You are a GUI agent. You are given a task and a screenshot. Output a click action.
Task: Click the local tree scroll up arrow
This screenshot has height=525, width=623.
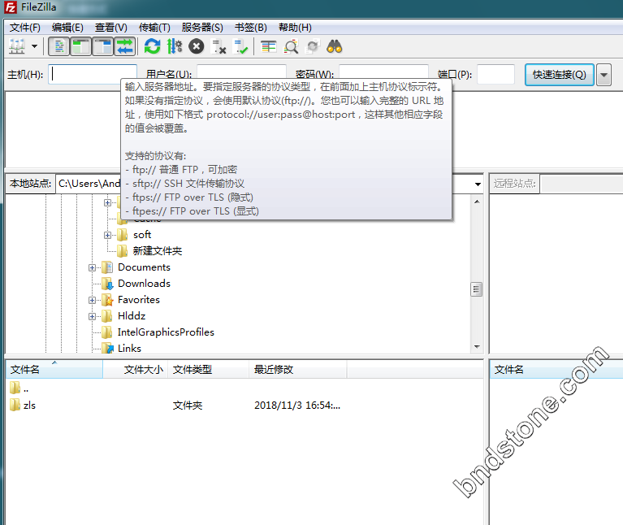pos(477,202)
